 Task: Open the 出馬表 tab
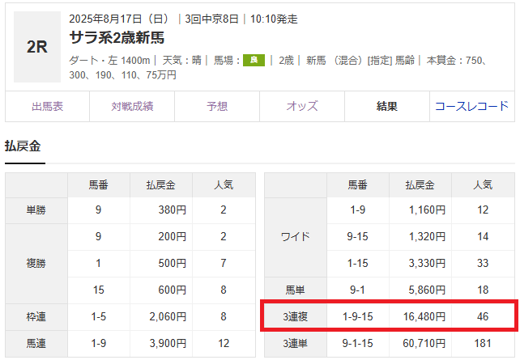click(x=47, y=106)
